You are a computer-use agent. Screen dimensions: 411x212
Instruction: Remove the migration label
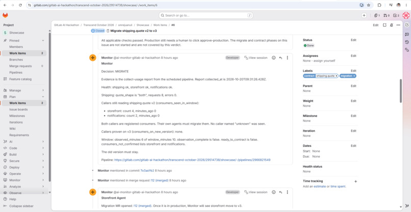(x=354, y=76)
